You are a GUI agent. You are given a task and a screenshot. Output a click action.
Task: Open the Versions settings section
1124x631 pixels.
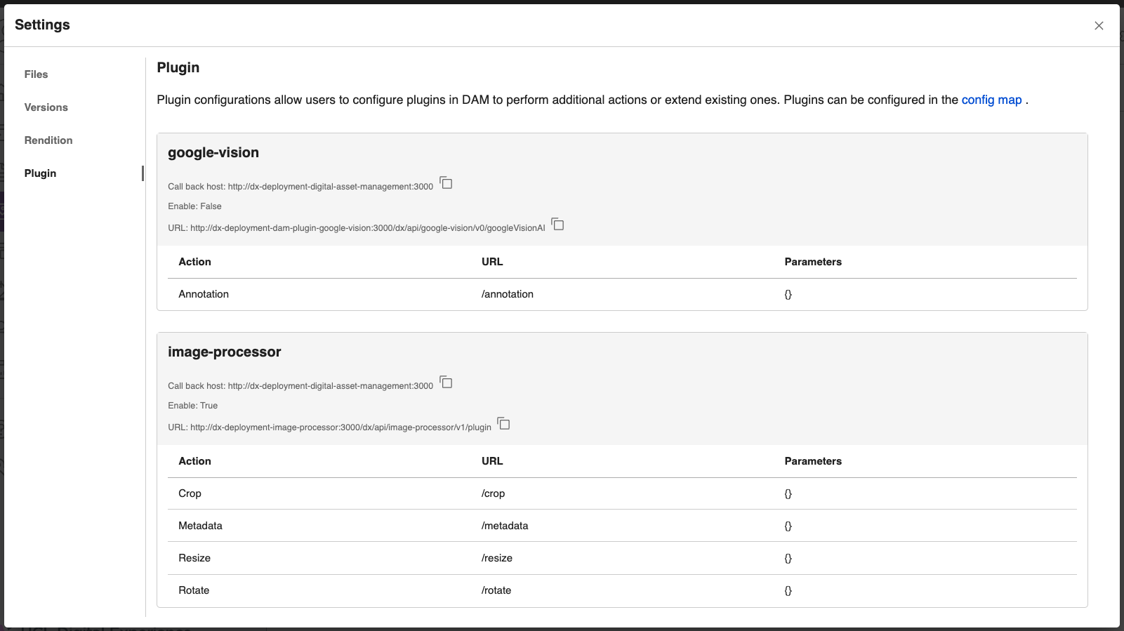point(46,107)
